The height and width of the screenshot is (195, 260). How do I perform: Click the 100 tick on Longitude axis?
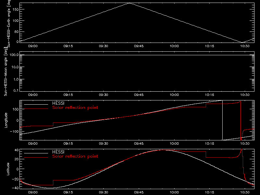[x=16, y=109]
